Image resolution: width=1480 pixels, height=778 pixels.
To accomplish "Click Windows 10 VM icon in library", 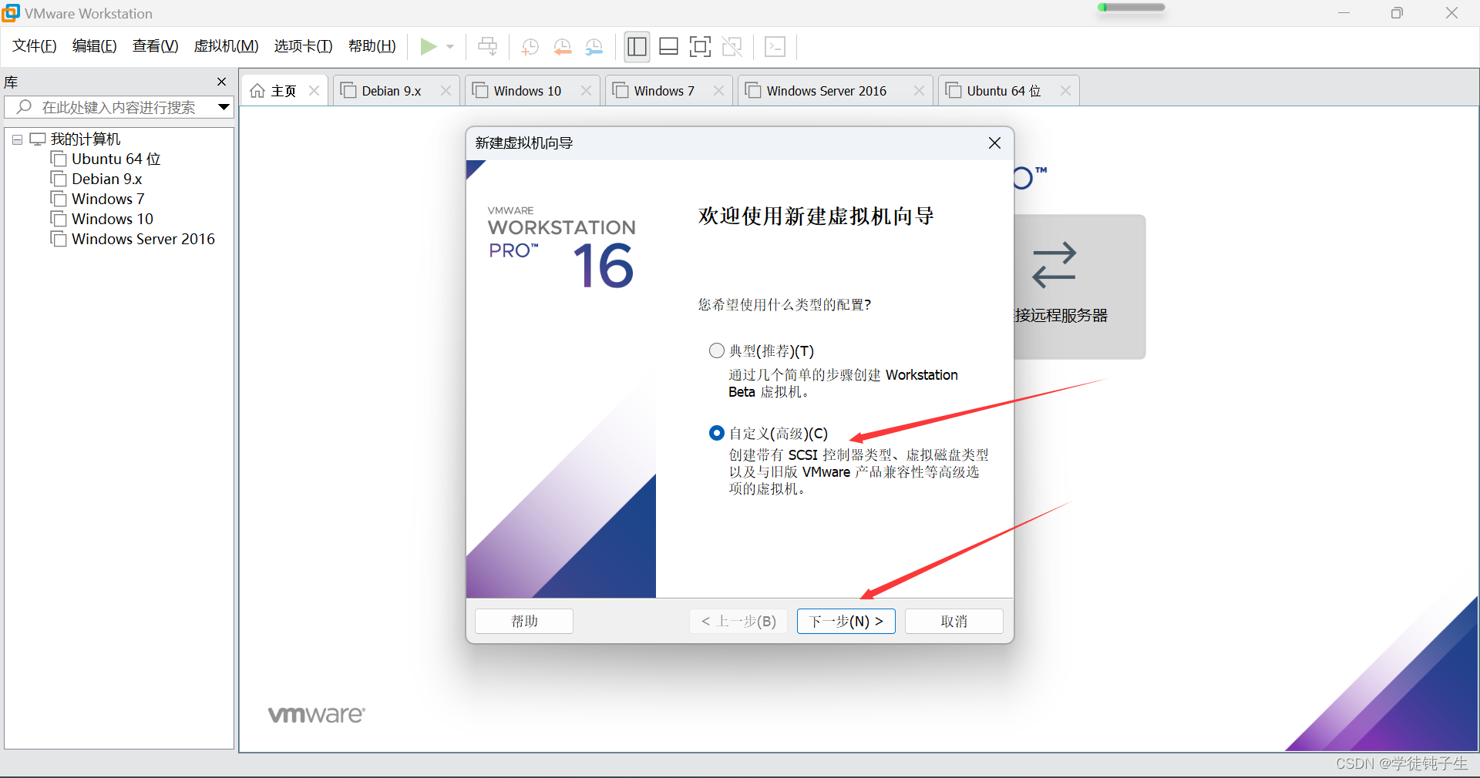I will pos(59,219).
